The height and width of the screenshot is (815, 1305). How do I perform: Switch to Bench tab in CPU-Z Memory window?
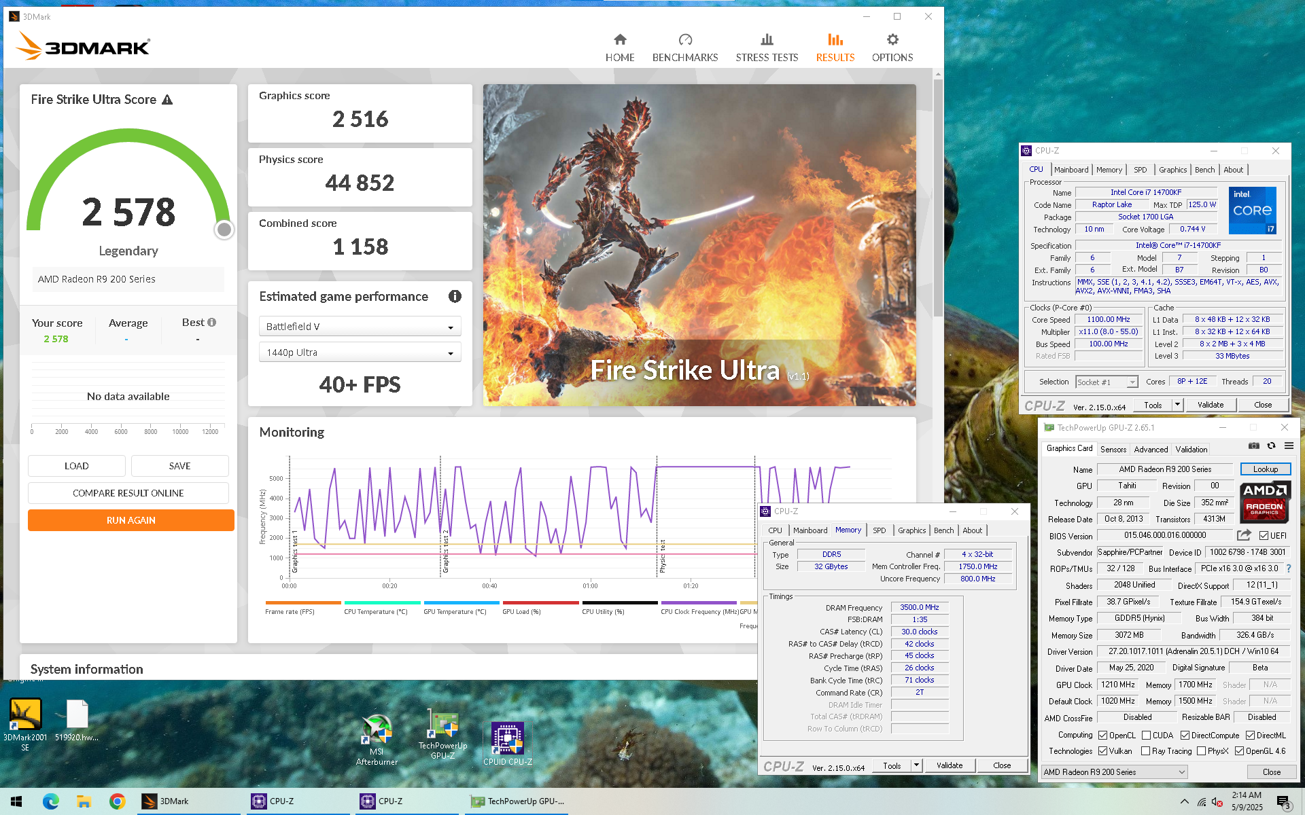(943, 530)
